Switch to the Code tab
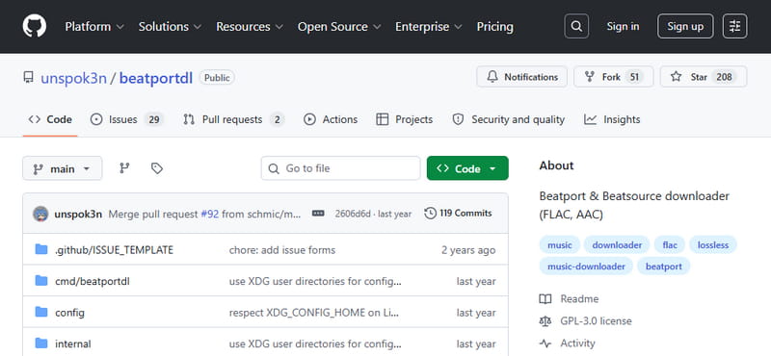The height and width of the screenshot is (356, 771). pos(50,119)
